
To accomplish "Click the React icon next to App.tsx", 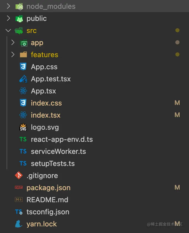I will (23, 91).
